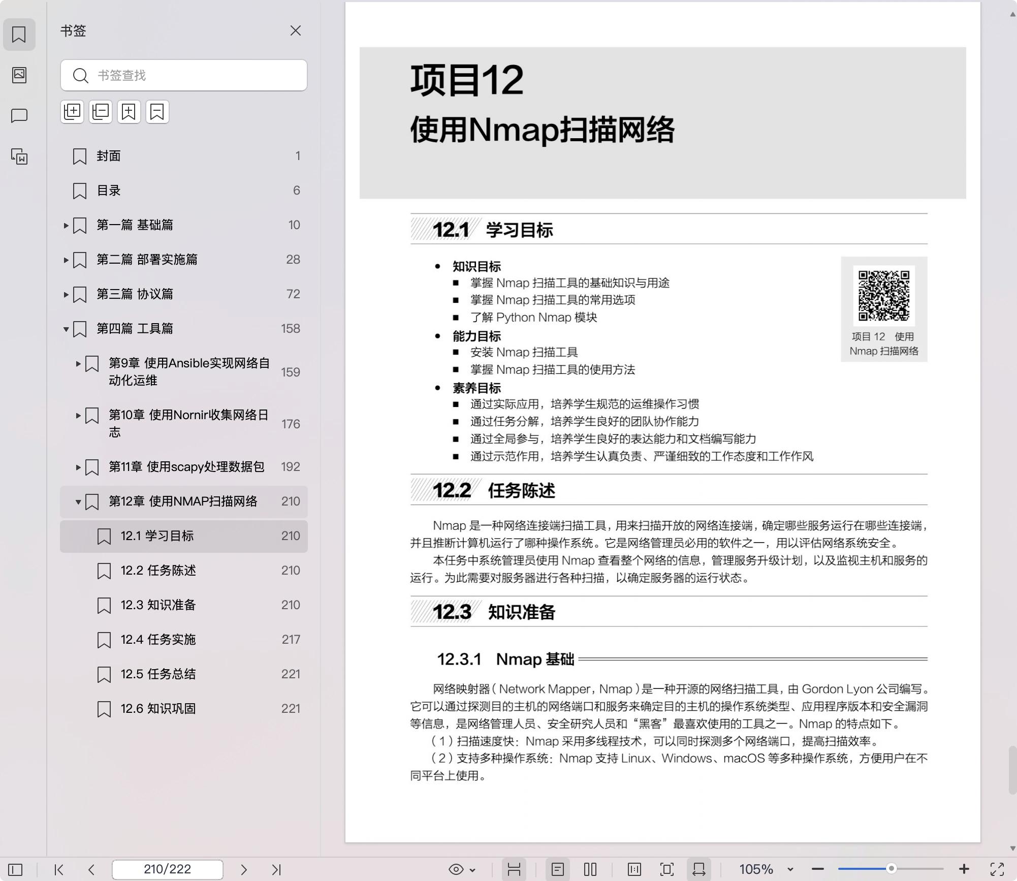Toggle the eye-protection view mode icon
1017x881 pixels.
click(x=456, y=870)
